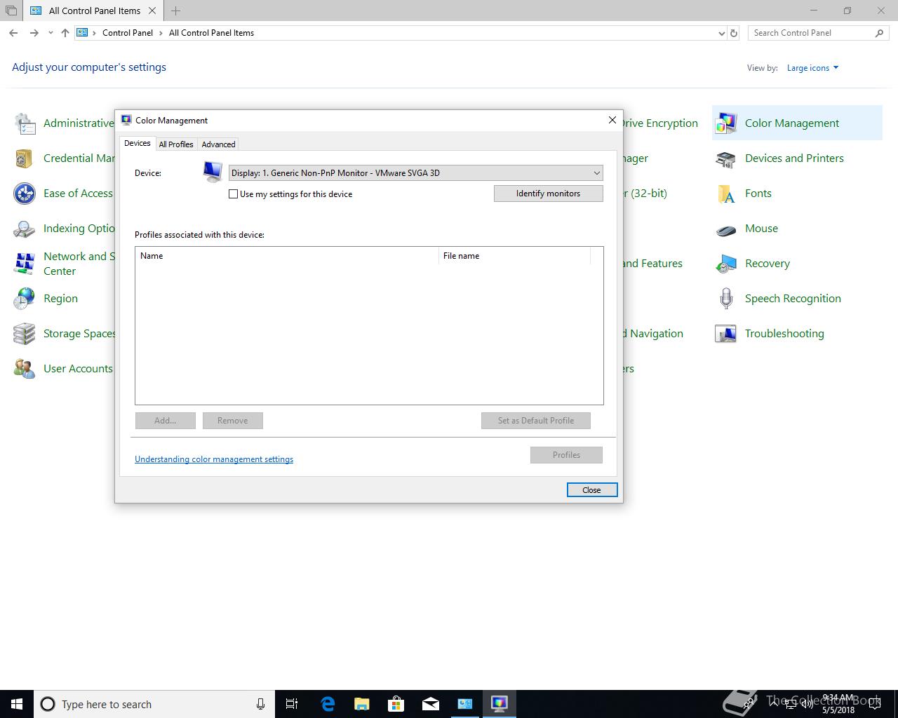Image resolution: width=898 pixels, height=718 pixels.
Task: Select the Devices tab
Action: (x=137, y=143)
